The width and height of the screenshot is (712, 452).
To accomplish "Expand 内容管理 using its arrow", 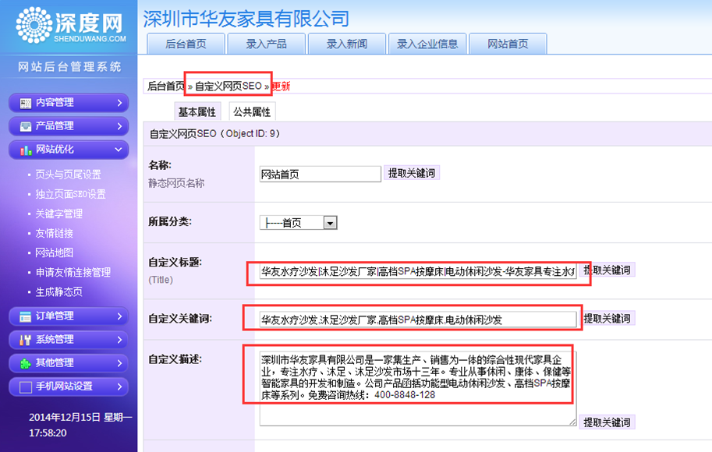I will pos(119,103).
